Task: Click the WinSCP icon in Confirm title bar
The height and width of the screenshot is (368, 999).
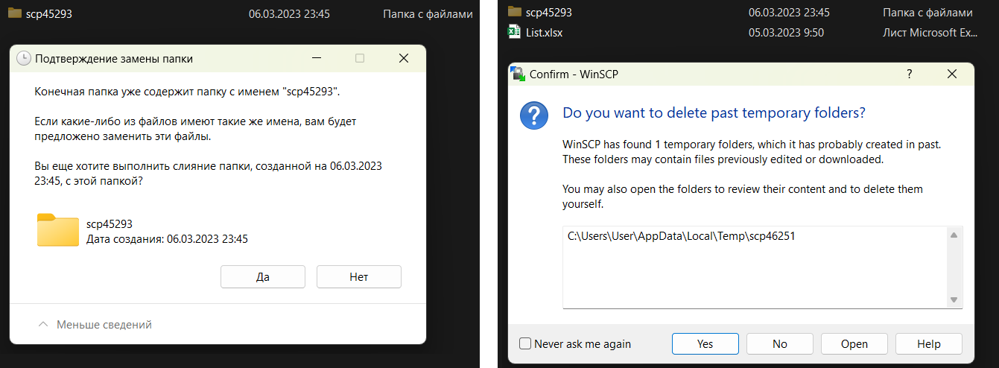Action: pos(518,74)
